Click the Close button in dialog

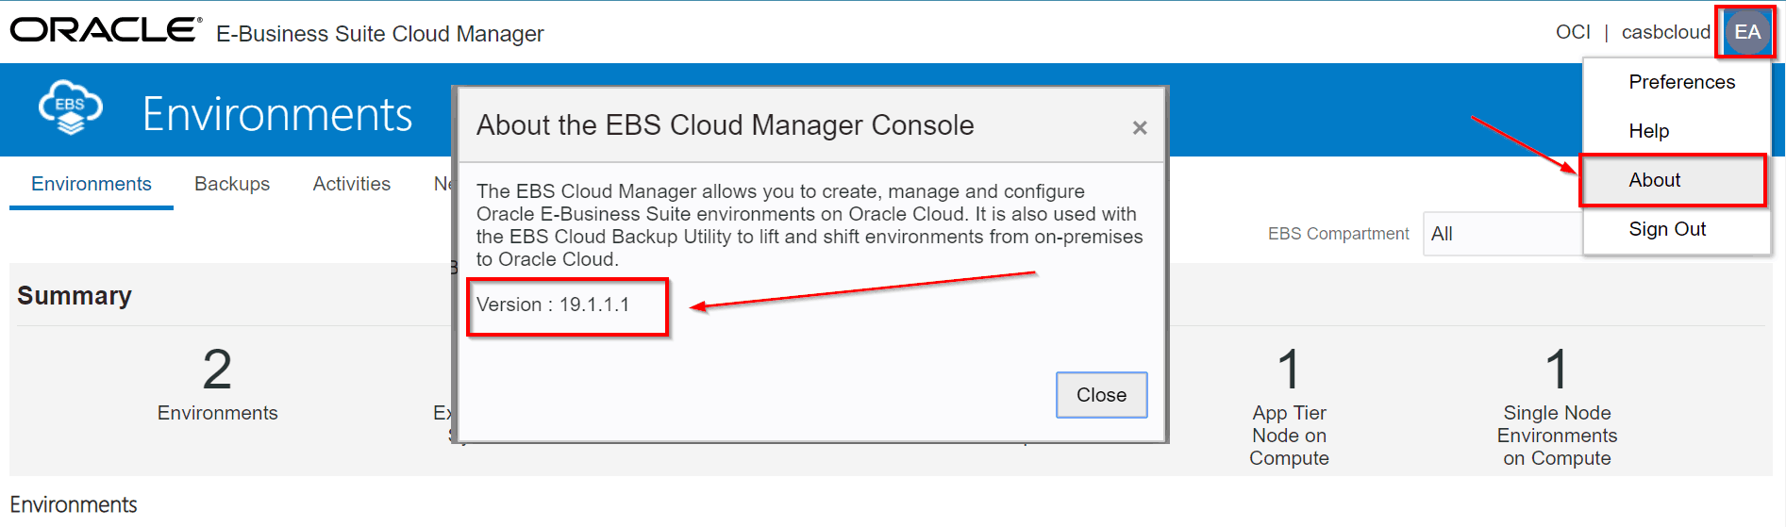(1101, 395)
